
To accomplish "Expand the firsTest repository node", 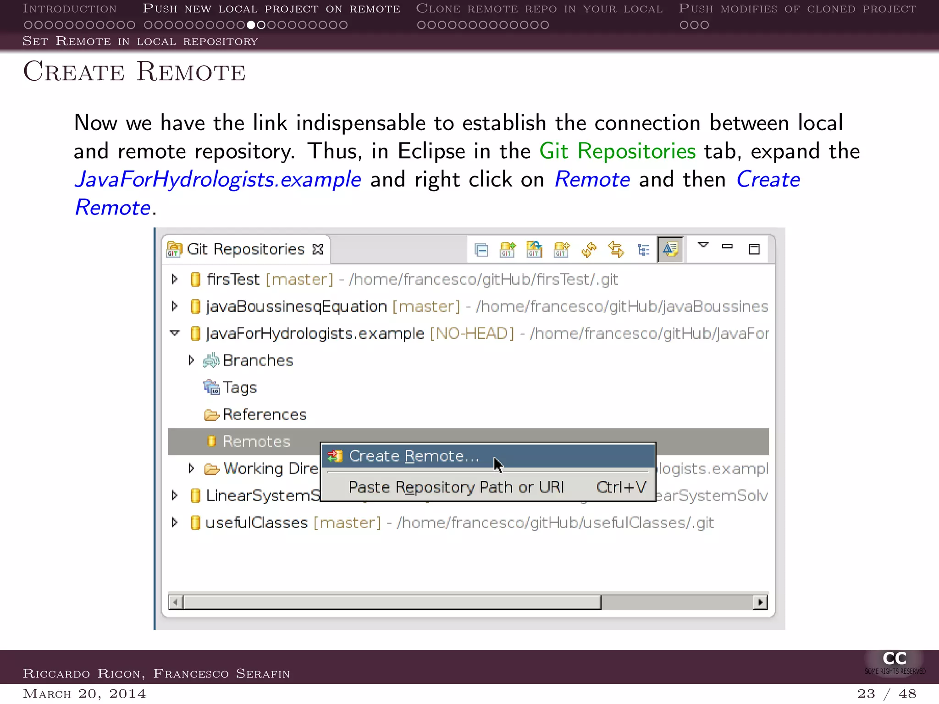I will pyautogui.click(x=175, y=279).
